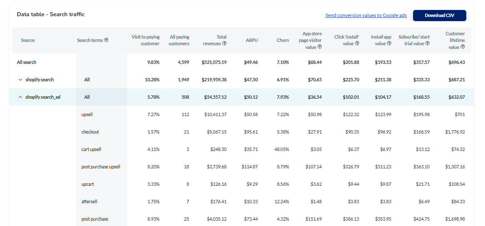
Task: Select the upsell search term
Action: pos(87,114)
